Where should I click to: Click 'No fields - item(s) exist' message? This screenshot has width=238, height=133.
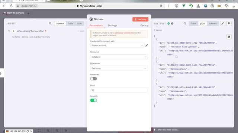pos(31,37)
